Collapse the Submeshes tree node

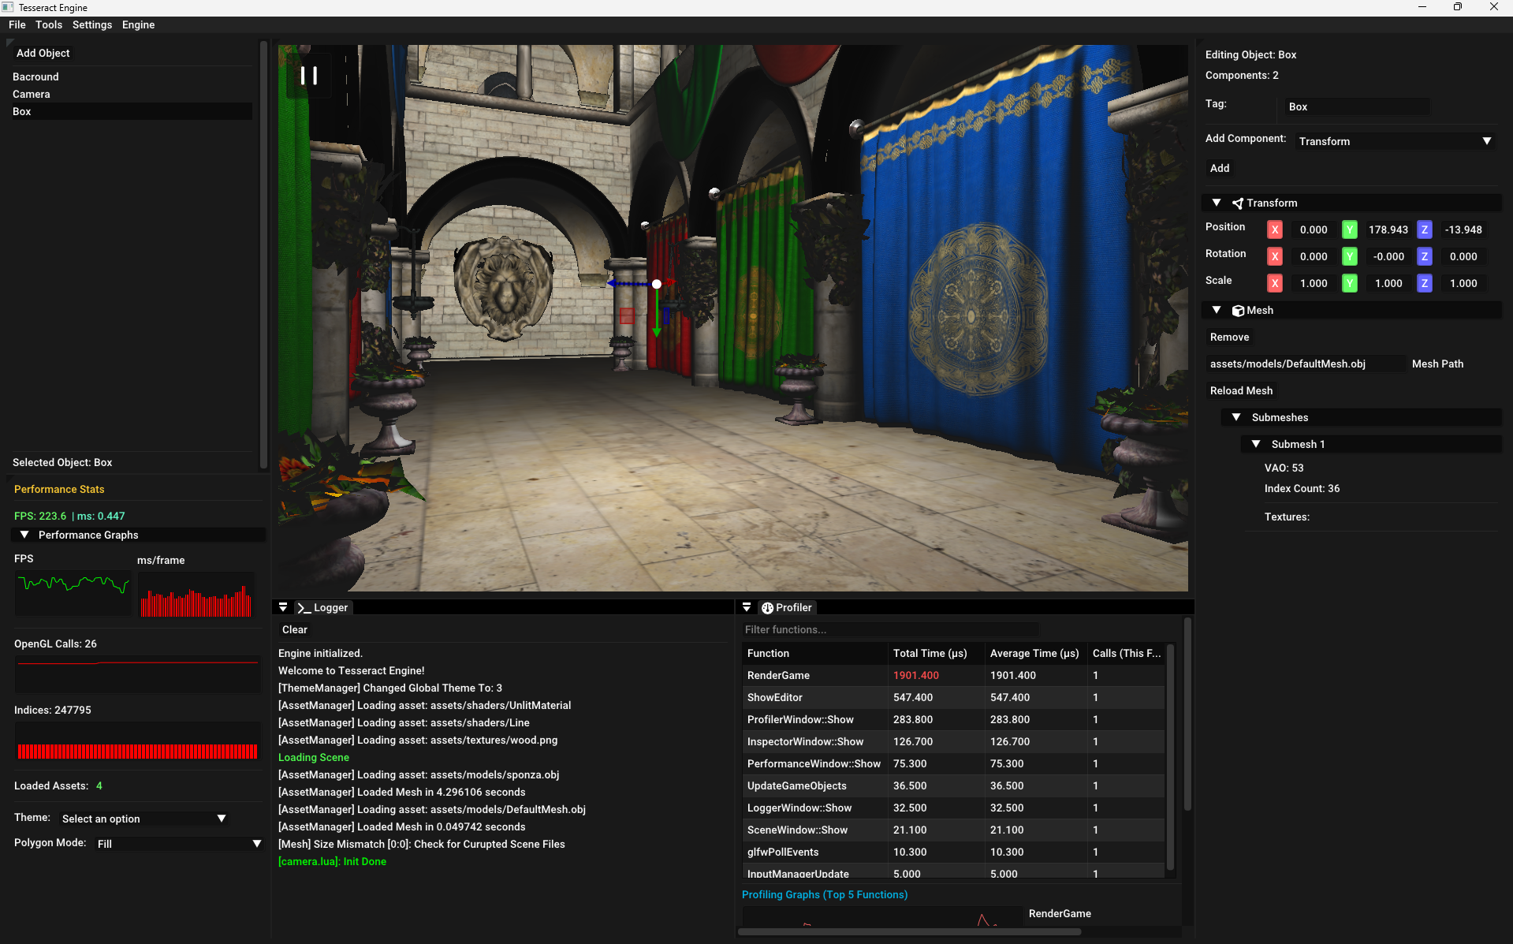click(1236, 417)
